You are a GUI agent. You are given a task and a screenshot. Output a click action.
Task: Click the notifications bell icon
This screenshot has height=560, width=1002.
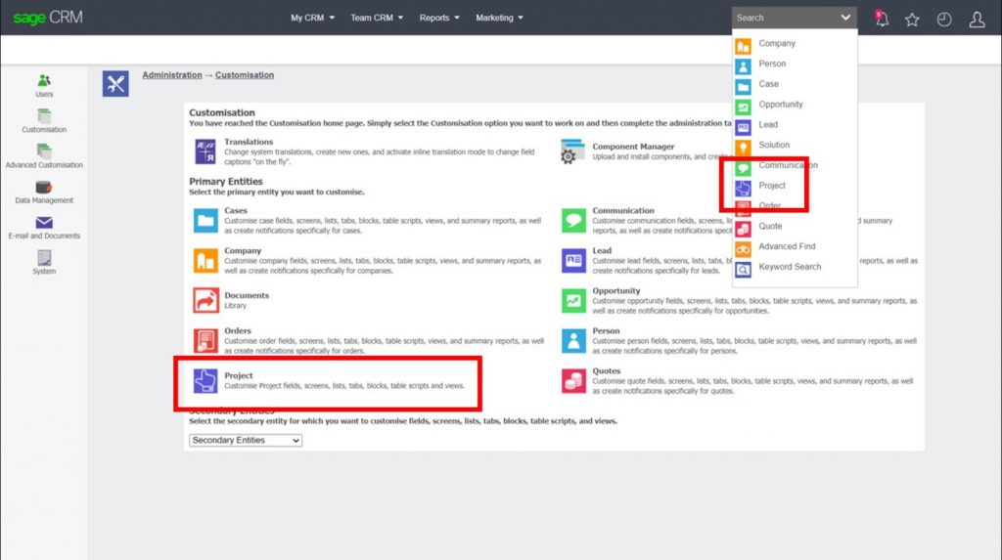(x=882, y=19)
